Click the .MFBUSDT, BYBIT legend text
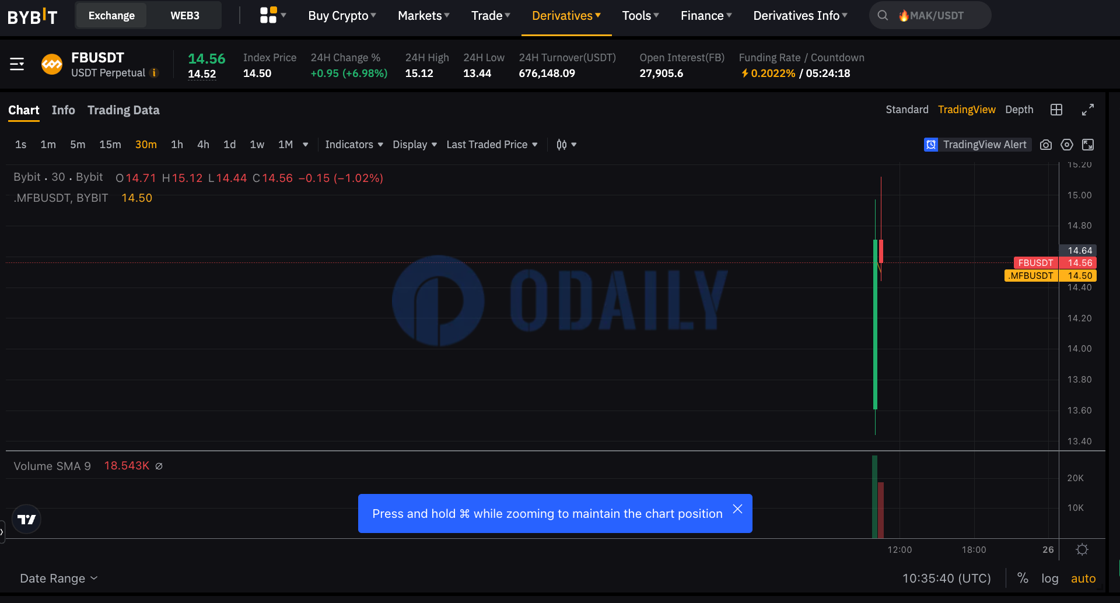This screenshot has width=1120, height=603. click(x=61, y=198)
